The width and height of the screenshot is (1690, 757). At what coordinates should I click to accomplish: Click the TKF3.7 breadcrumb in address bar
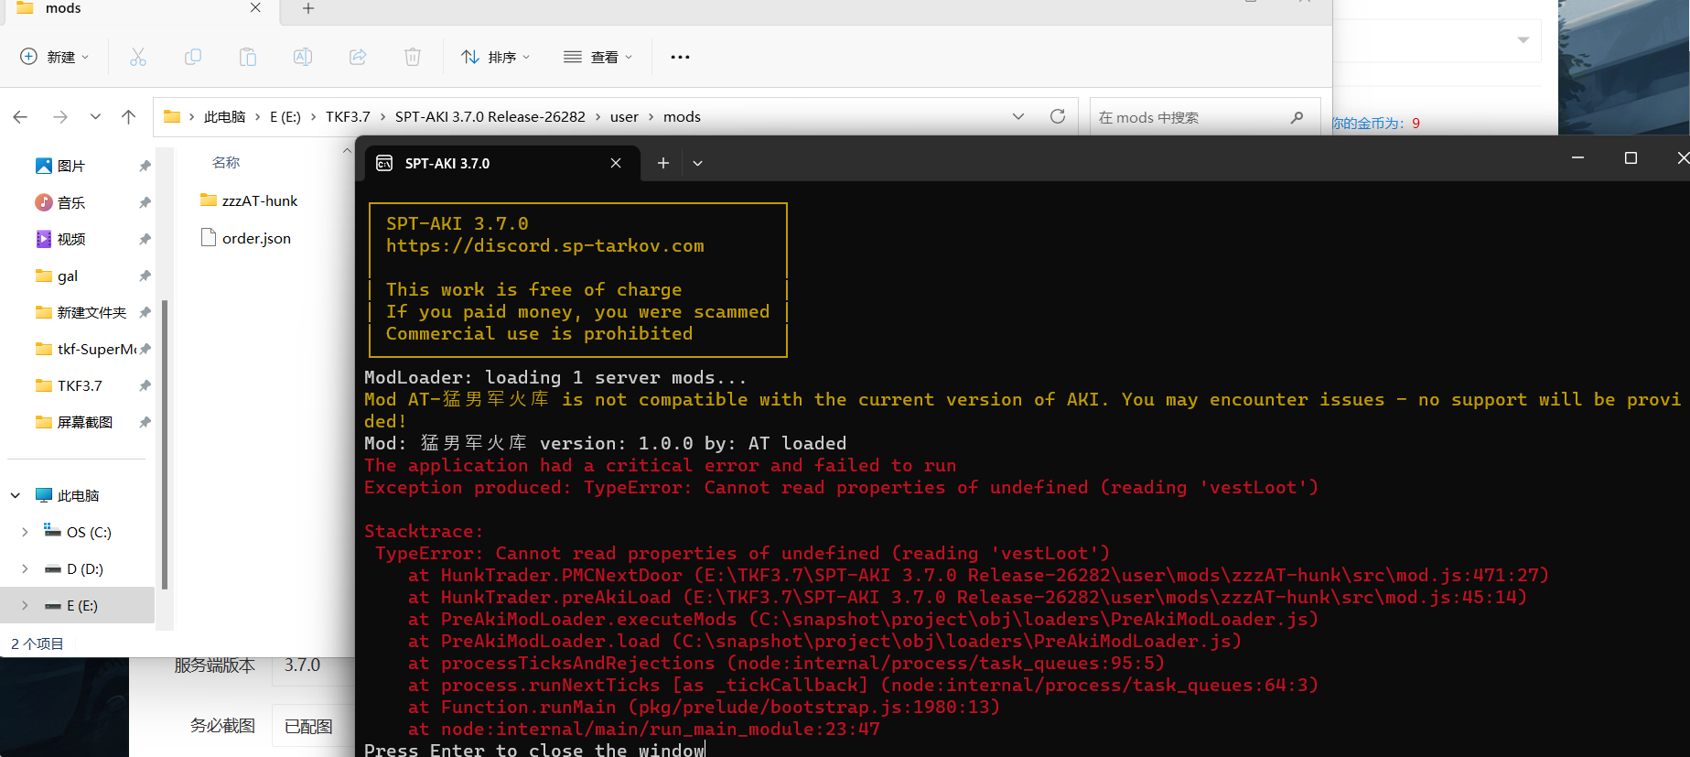[348, 116]
